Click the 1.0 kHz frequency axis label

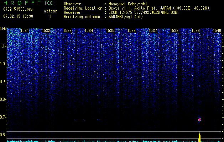[2, 64]
